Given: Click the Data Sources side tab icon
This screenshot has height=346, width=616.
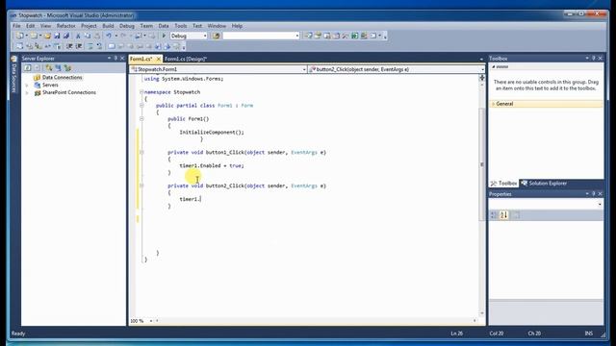Looking at the screenshot, I should [14, 60].
